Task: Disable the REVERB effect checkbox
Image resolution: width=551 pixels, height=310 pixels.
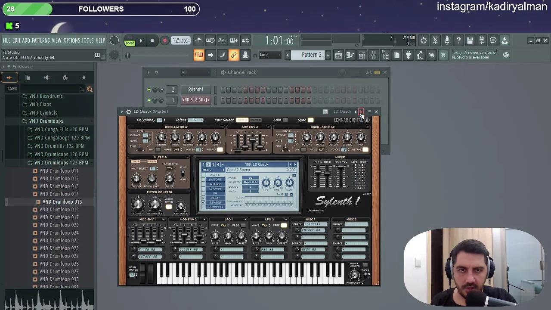Action: click(x=204, y=202)
